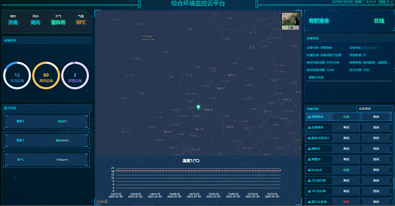Select the 氨气 factor card
The height and width of the screenshot is (206, 395).
click(46, 159)
